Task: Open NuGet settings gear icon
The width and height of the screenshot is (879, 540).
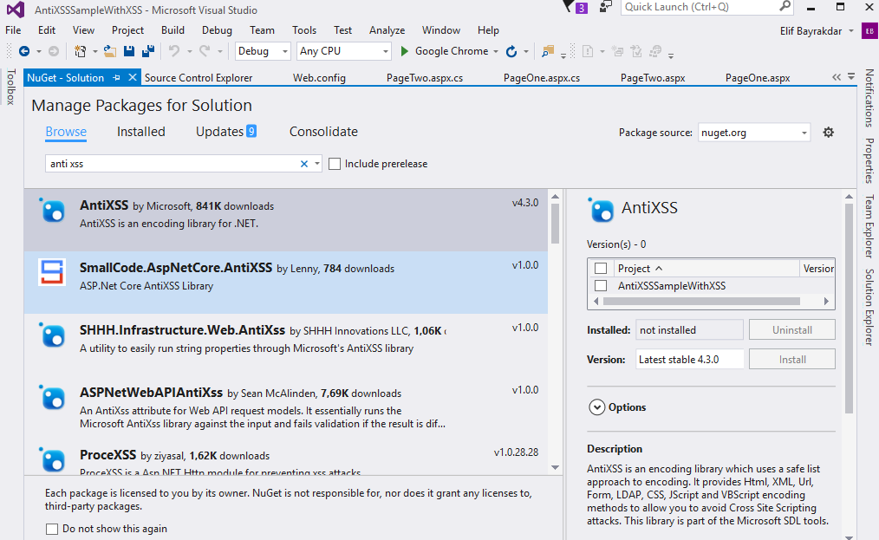Action: click(x=828, y=133)
